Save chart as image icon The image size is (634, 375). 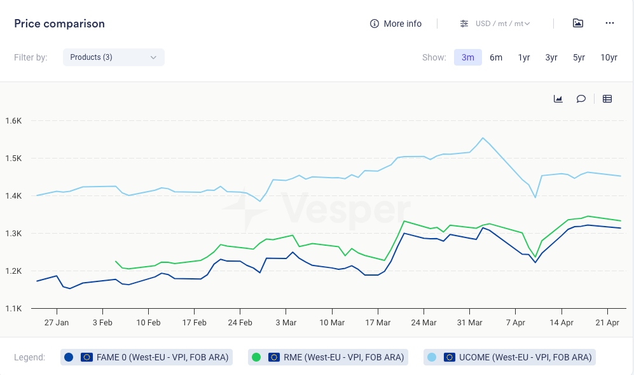coord(577,24)
